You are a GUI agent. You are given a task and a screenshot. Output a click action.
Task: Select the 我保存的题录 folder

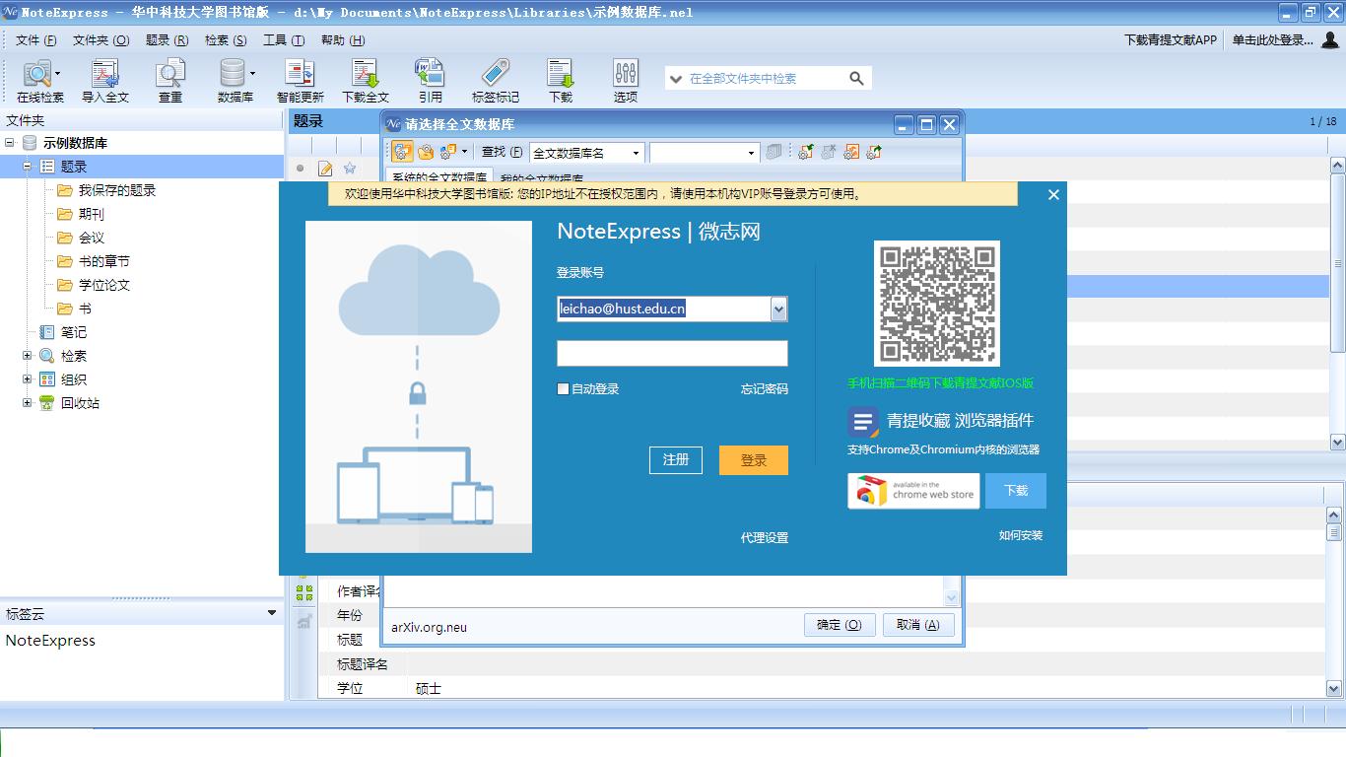pos(117,190)
